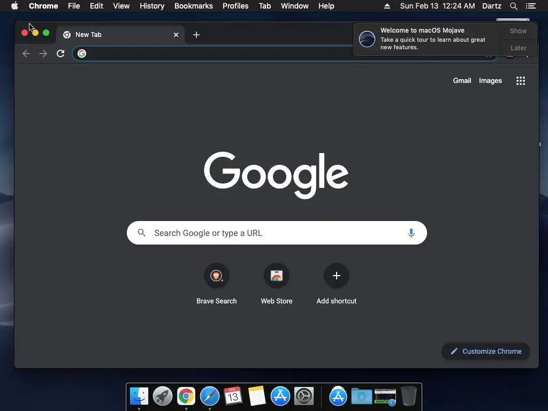548x411 pixels.
Task: Open the Tab menu
Action: click(264, 6)
